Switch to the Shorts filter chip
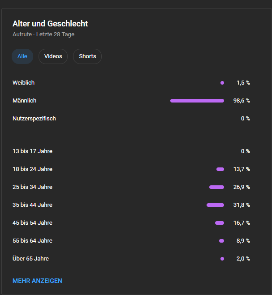This screenshot has height=295, width=272. tap(87, 56)
